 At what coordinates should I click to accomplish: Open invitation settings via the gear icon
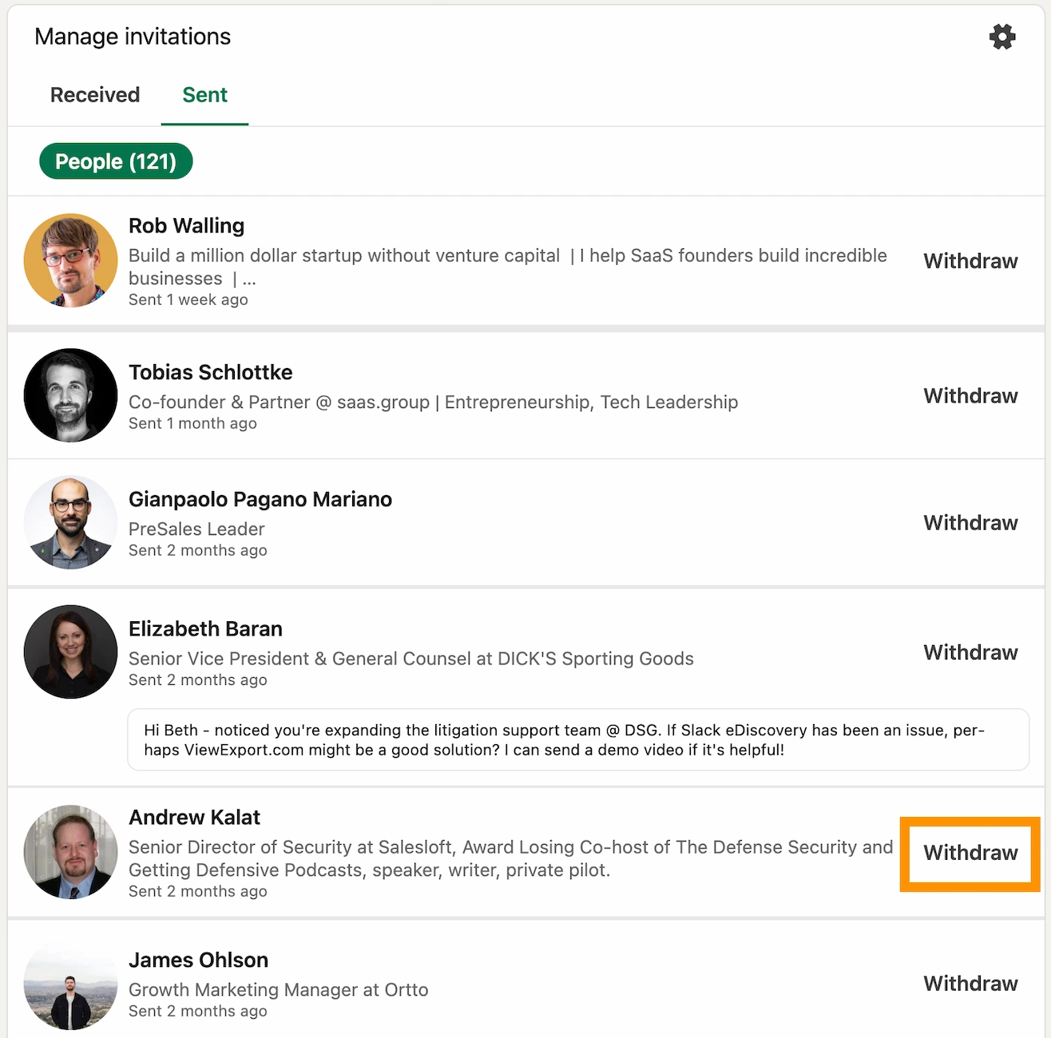(x=1003, y=37)
